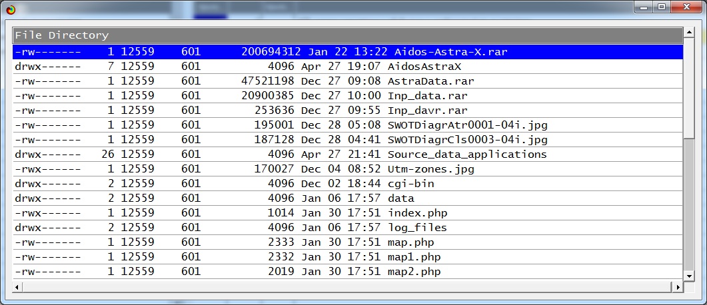Maximize the file directory window

point(661,7)
